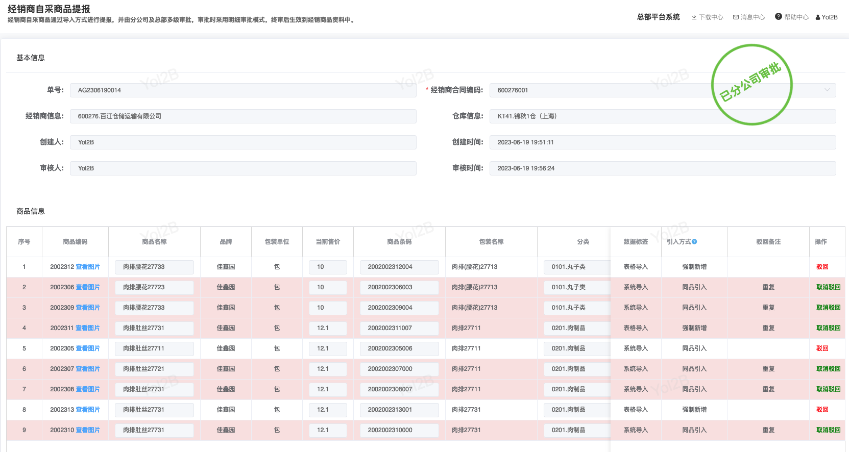This screenshot has height=452, width=849.
Task: View picture of product 2002313
Action: (88, 410)
